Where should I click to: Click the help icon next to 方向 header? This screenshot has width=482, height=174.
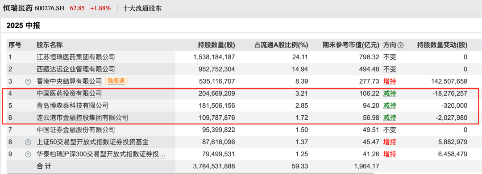click(400, 45)
